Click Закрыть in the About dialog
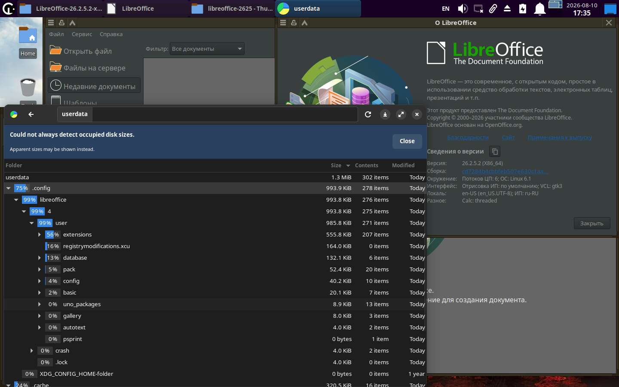Screen dimensions: 619x387 (x=592, y=223)
